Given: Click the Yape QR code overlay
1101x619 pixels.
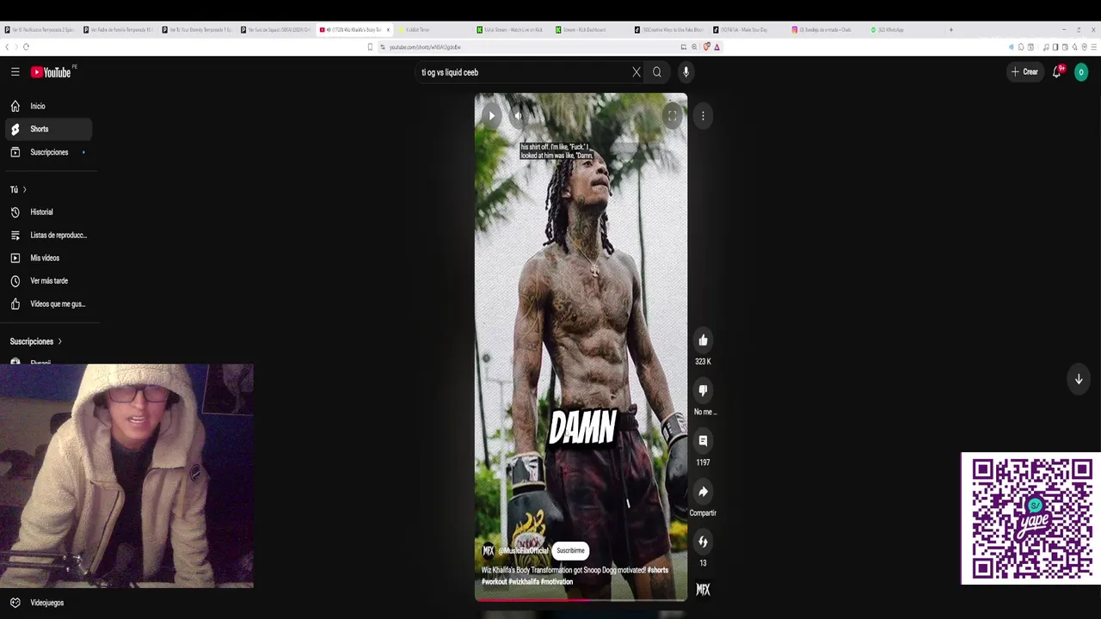Looking at the screenshot, I should [x=1030, y=518].
